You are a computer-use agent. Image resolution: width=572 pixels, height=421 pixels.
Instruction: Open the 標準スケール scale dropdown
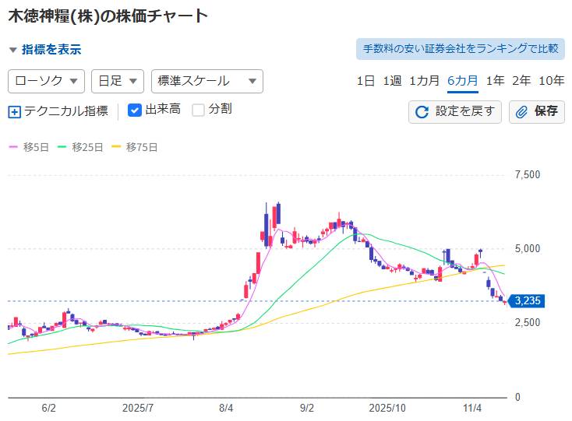207,81
